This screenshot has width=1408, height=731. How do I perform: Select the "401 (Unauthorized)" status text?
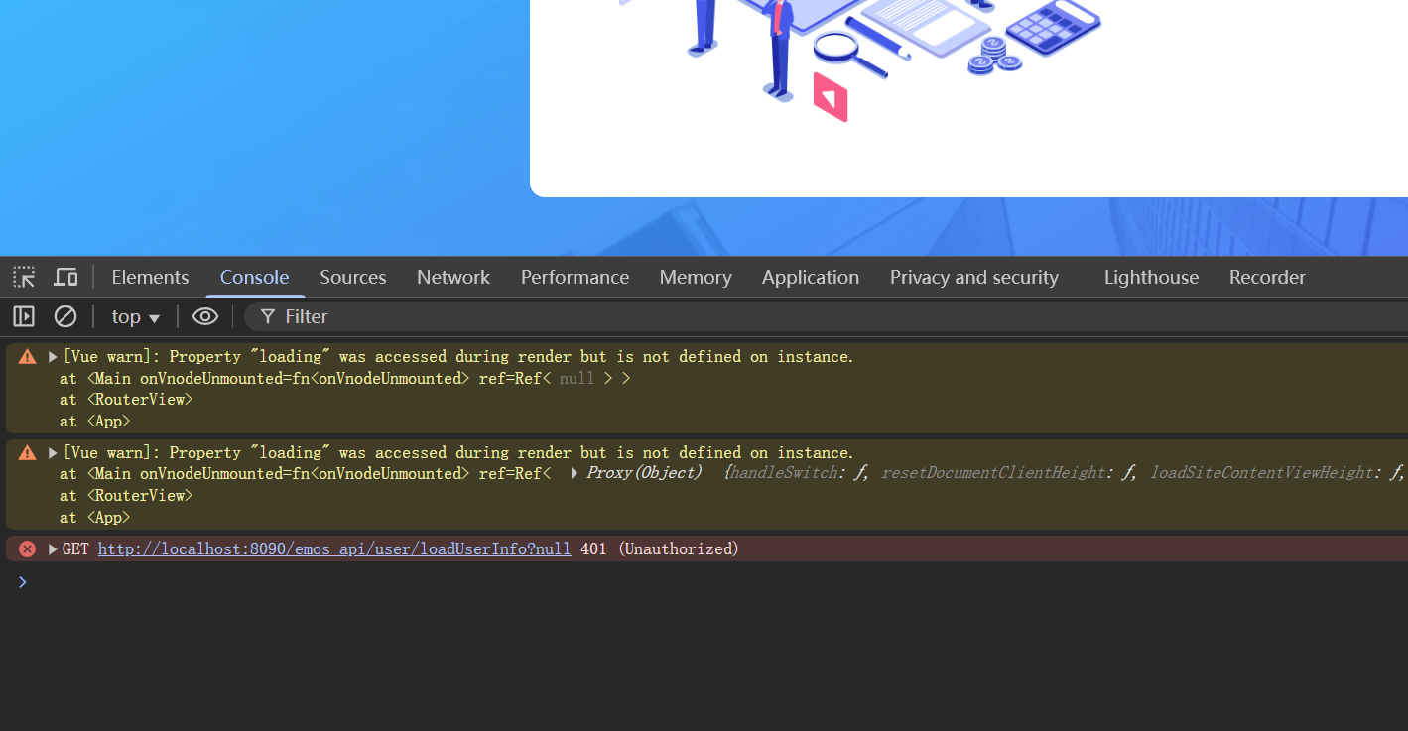(660, 549)
